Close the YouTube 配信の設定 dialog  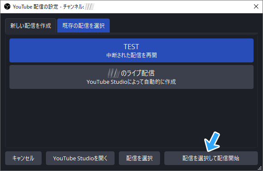[256, 6]
